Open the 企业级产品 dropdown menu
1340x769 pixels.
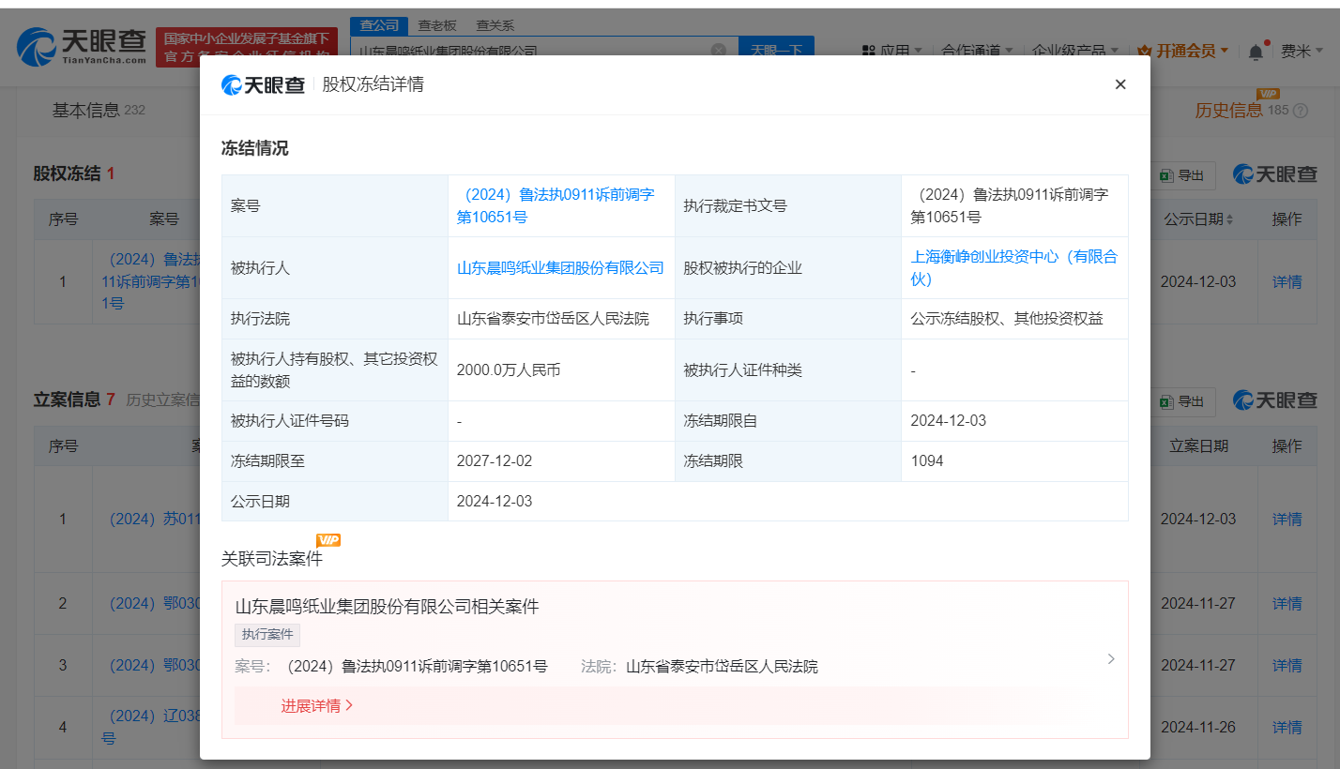(x=1075, y=51)
